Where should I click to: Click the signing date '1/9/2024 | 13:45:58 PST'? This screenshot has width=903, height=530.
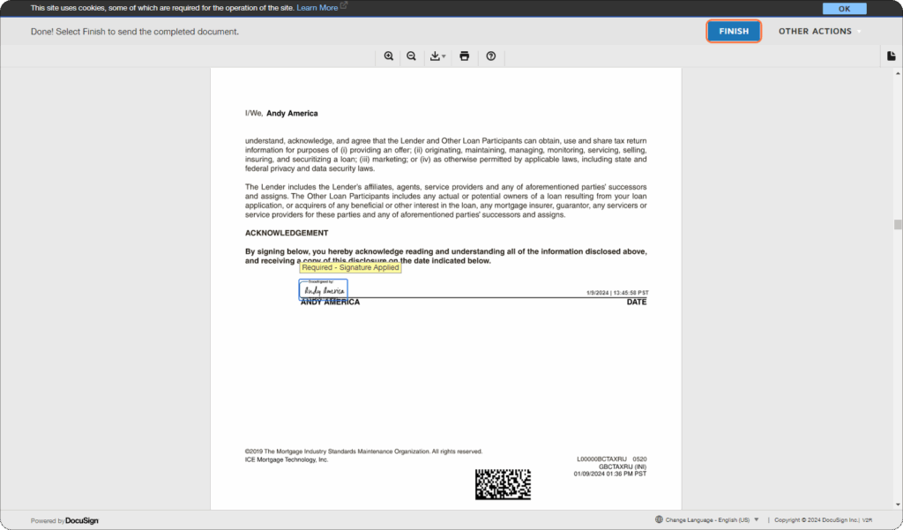click(617, 293)
